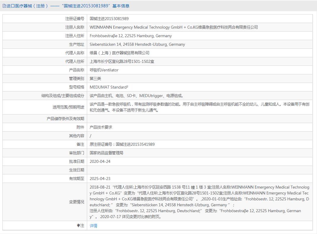The width and height of the screenshot is (317, 234).
Task: Select the "型号规格" row label
Action: [x=77, y=87]
